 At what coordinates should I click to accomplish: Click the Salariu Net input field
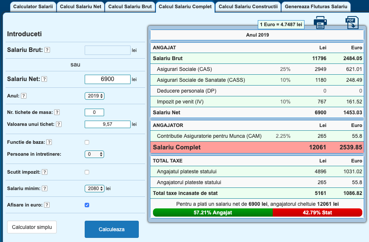tap(107, 79)
